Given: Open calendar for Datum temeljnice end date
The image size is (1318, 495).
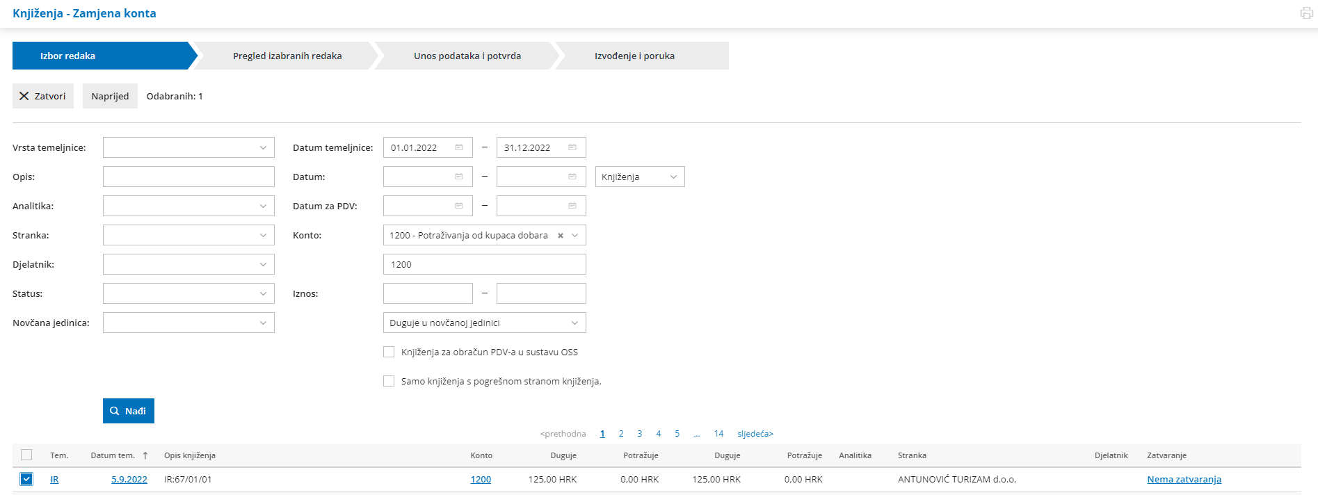Looking at the screenshot, I should (572, 147).
